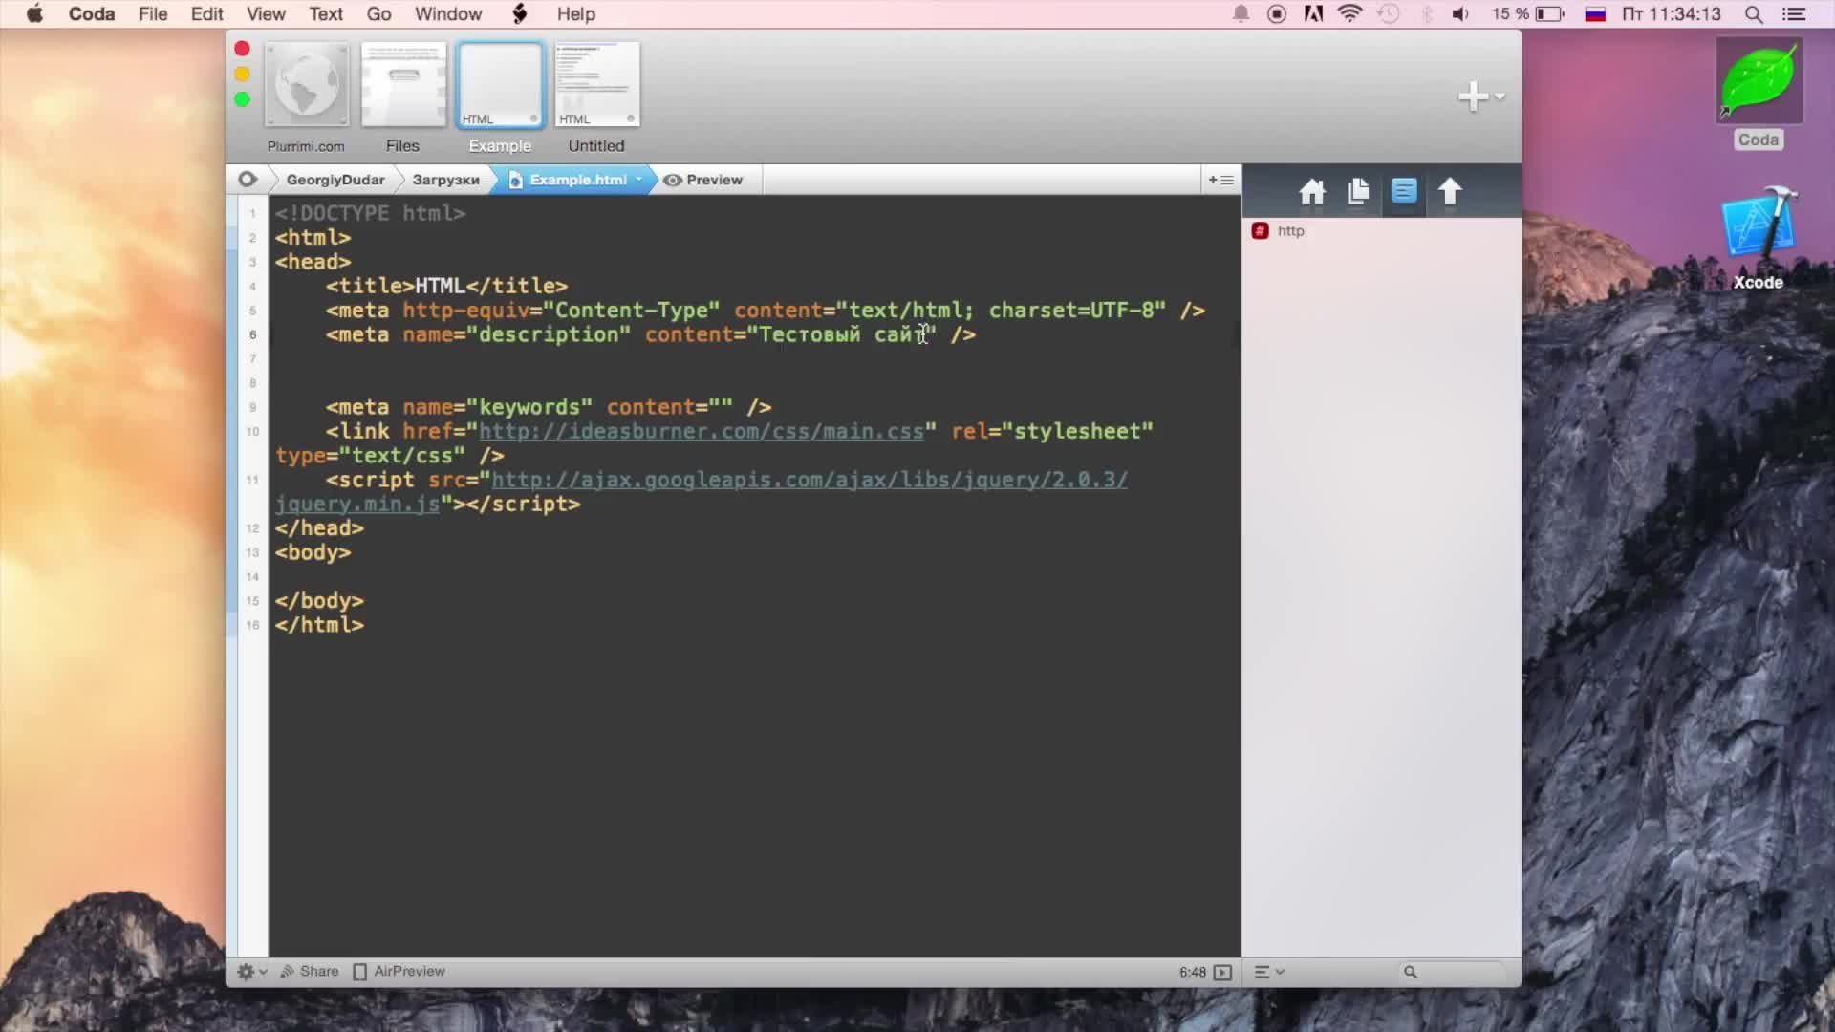The width and height of the screenshot is (1835, 1032).
Task: Select the red hash symbol beside http
Action: pyautogui.click(x=1260, y=231)
